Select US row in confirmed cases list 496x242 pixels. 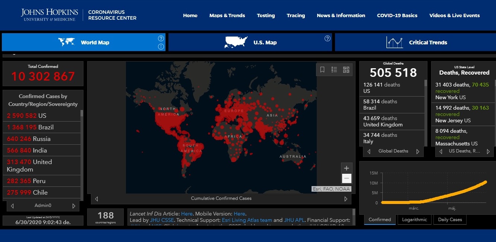[x=41, y=116]
